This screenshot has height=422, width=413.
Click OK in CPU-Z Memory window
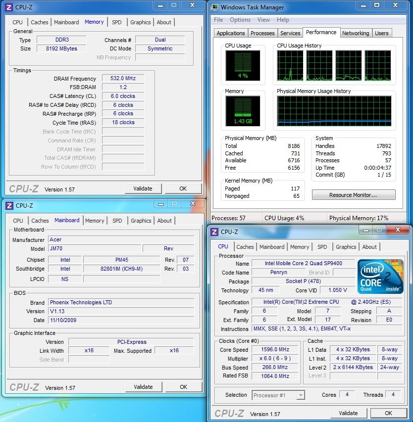click(x=183, y=188)
